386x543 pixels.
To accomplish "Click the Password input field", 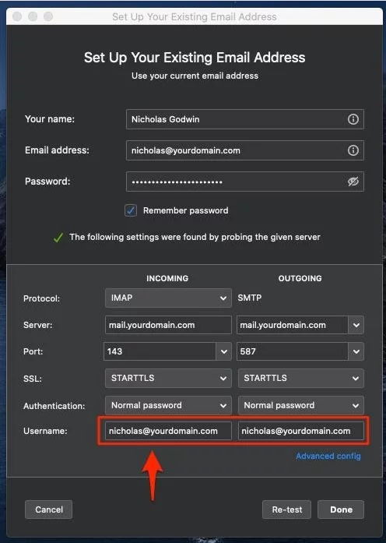I will tap(245, 182).
